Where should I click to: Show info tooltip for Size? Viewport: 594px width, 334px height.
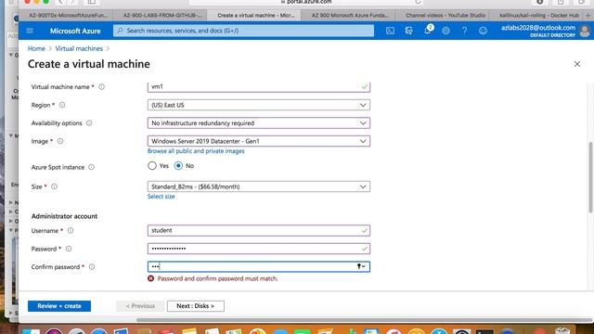[x=54, y=186]
